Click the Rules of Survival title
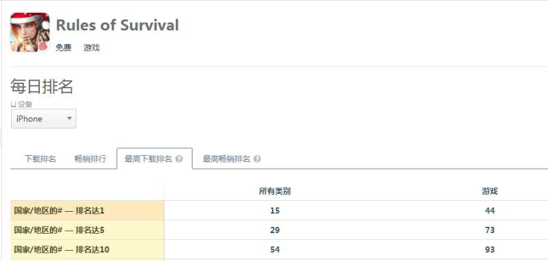This screenshot has height=261, width=548. (117, 25)
